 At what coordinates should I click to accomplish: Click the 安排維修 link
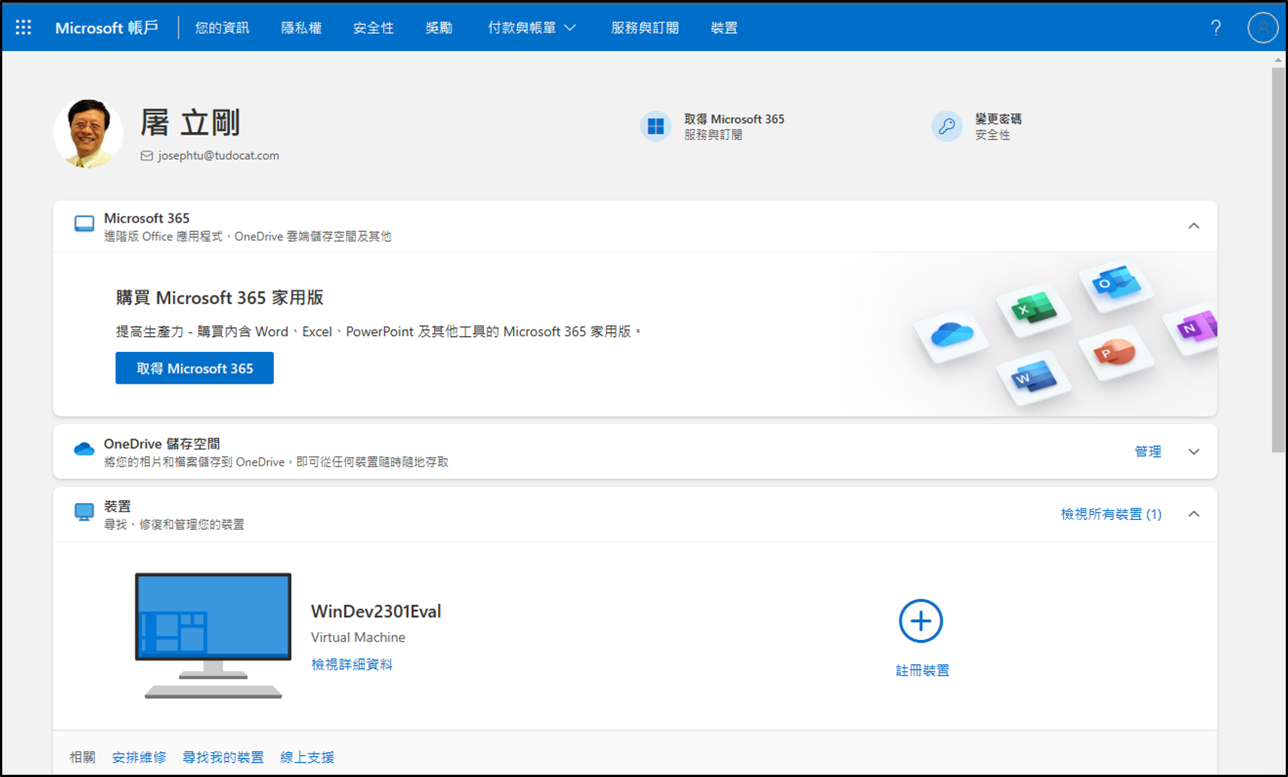coord(138,757)
